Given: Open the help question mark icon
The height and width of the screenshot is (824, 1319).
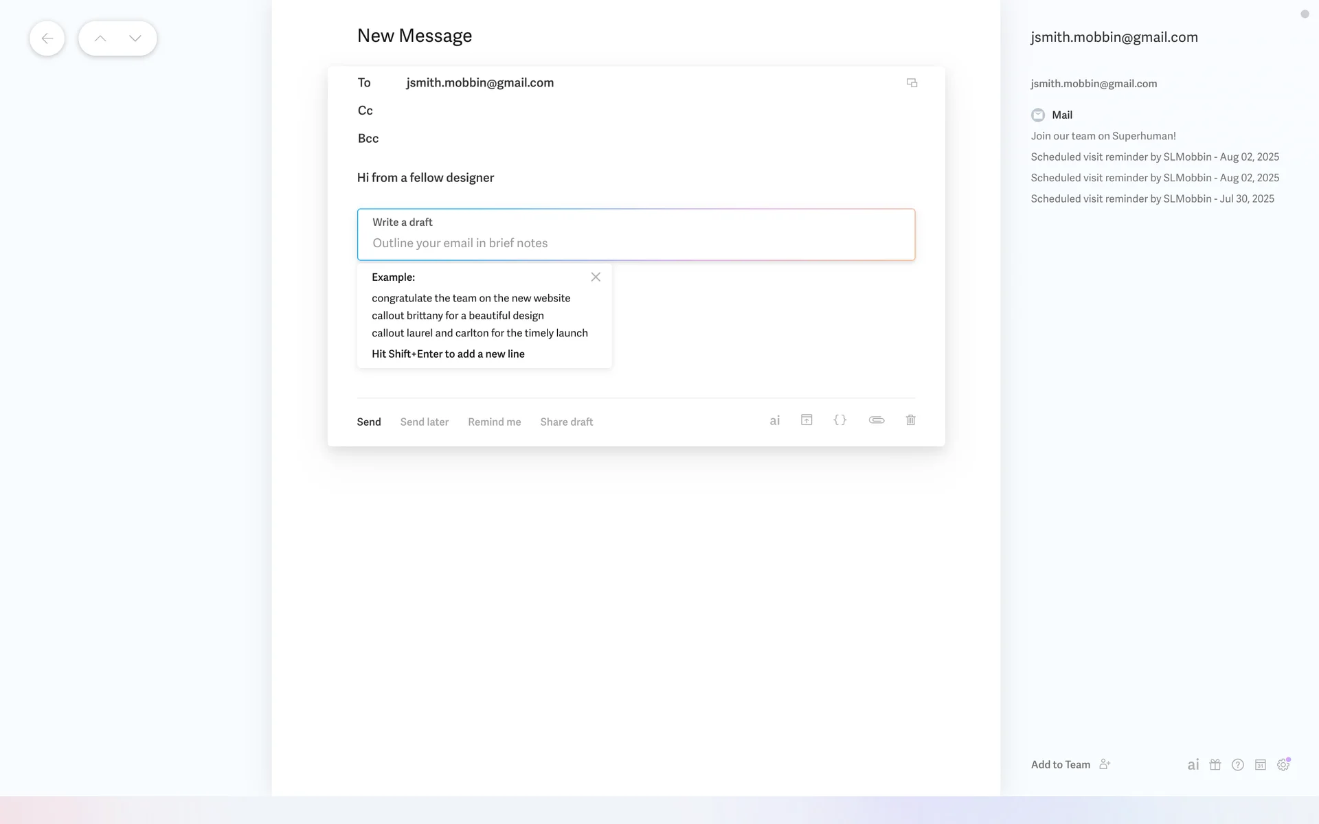Looking at the screenshot, I should click(x=1237, y=765).
